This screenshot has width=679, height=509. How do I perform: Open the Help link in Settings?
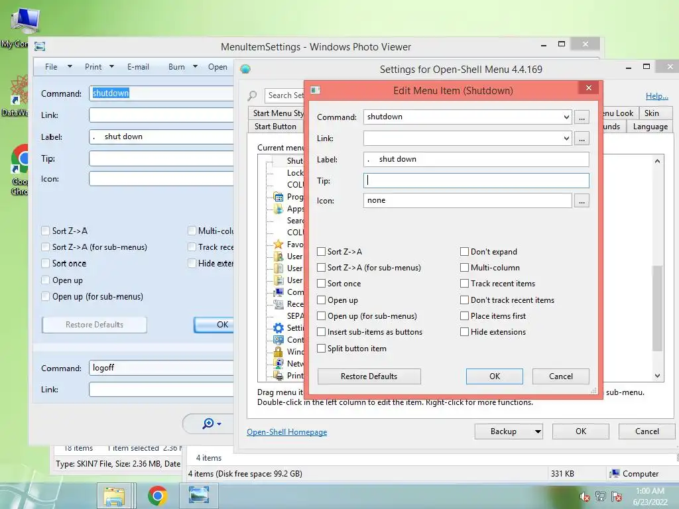(x=657, y=96)
